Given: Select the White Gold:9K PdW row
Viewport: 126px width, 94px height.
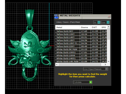Looking at the screenshot, I should click(81, 49).
